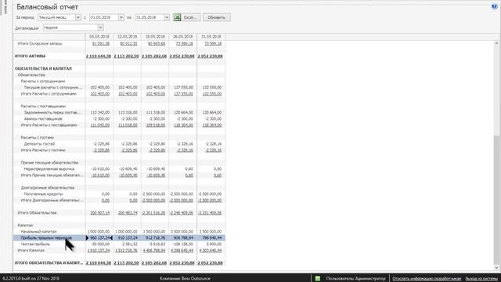Select the 'Прочие текущие обязательства' group row
Screen dimensions: 501x282
click(49, 162)
